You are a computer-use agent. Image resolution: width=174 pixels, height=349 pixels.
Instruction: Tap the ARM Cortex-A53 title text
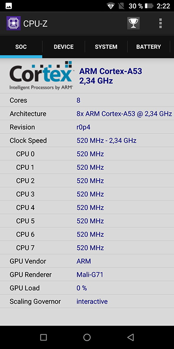[110, 71]
